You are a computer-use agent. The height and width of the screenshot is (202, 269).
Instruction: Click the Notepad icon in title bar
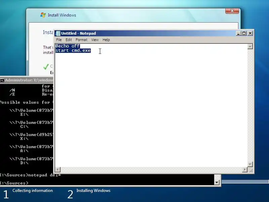coord(58,33)
